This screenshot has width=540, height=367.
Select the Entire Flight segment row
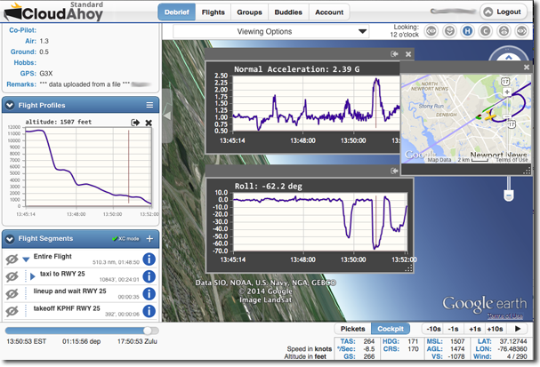(81, 259)
